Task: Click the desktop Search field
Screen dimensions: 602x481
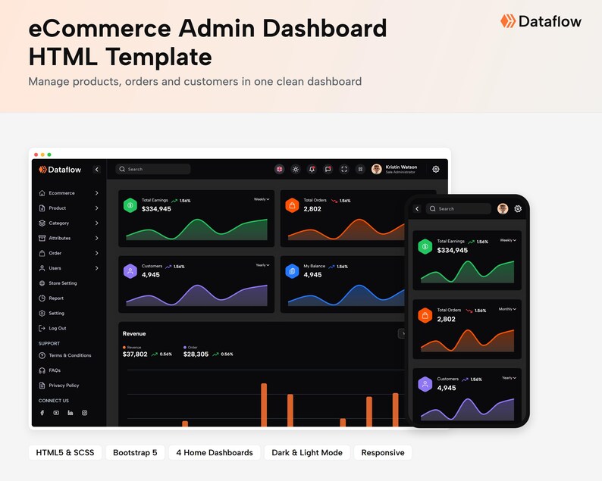Action: pyautogui.click(x=153, y=169)
